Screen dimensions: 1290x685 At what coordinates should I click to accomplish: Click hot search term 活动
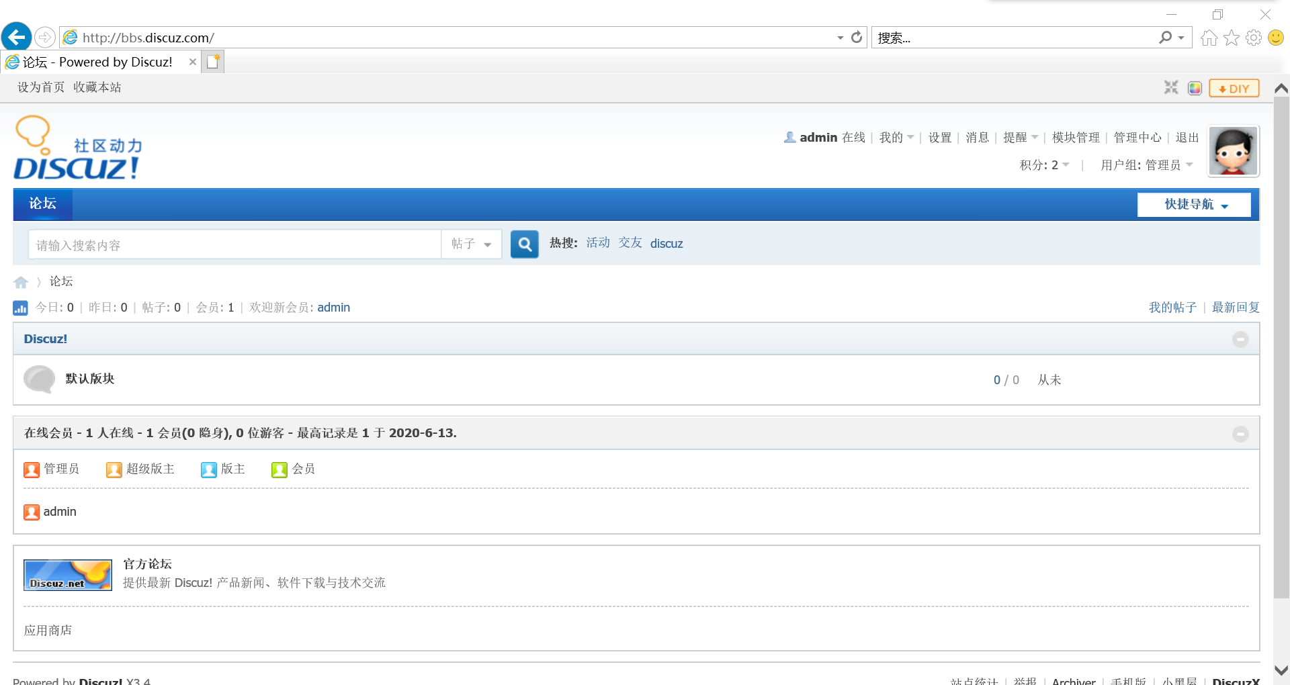coord(598,243)
